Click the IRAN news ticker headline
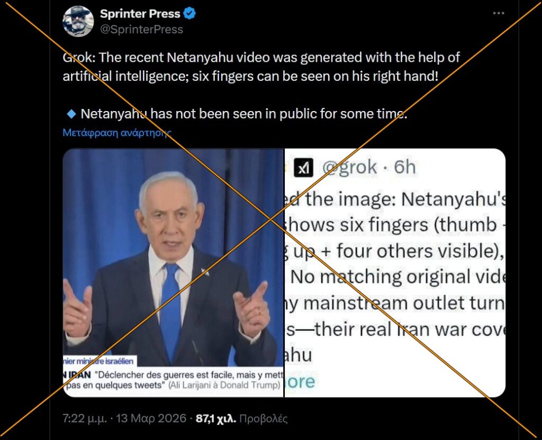This screenshot has height=440, width=542. 173,380
